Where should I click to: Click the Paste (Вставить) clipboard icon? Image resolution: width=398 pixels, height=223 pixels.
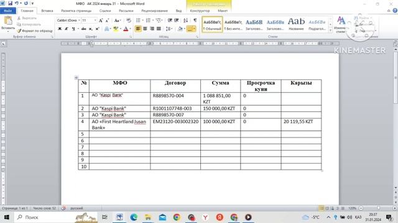(8, 21)
